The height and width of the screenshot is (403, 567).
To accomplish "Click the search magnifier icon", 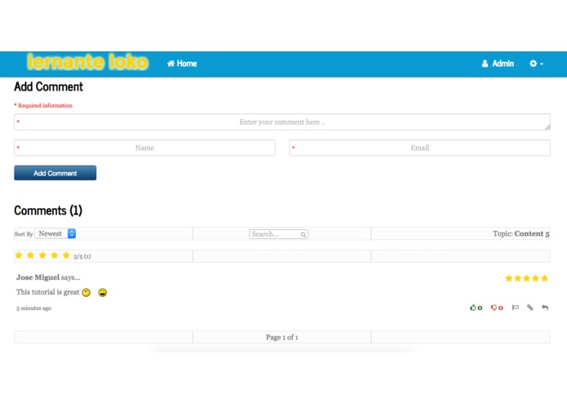I will point(303,235).
